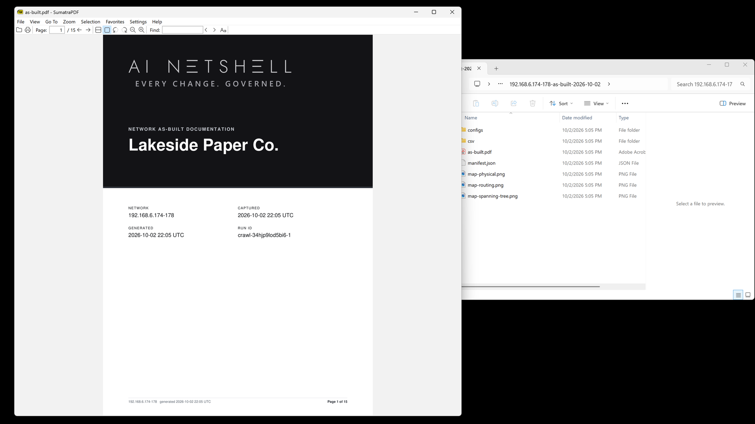The height and width of the screenshot is (424, 755).
Task: Expand the breadcrumb chevron after monitor icon
Action: pyautogui.click(x=489, y=84)
